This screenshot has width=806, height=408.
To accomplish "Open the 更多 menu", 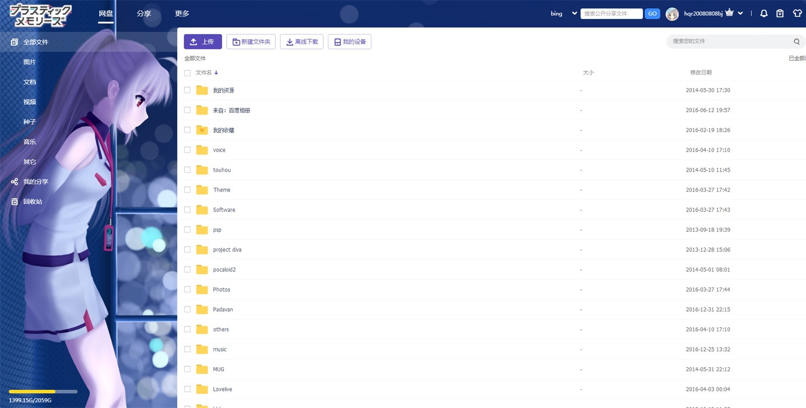I will (x=182, y=14).
